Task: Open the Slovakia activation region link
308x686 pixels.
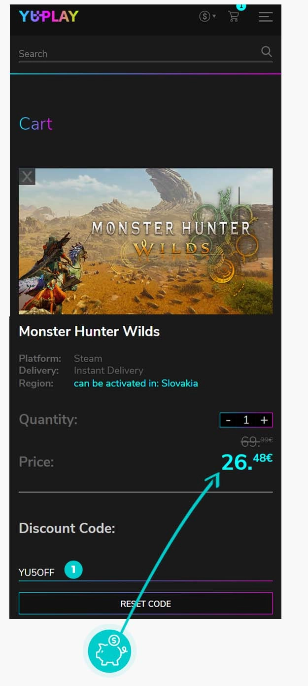Action: [136, 383]
